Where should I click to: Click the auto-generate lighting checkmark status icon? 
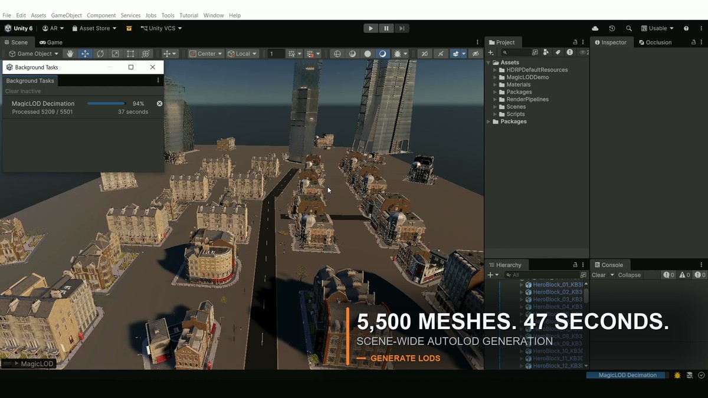[x=701, y=375]
